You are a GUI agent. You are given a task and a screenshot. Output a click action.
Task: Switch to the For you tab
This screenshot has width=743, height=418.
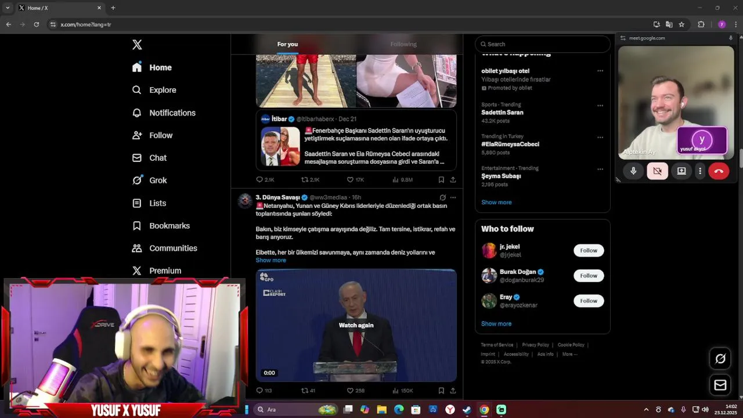(x=287, y=44)
